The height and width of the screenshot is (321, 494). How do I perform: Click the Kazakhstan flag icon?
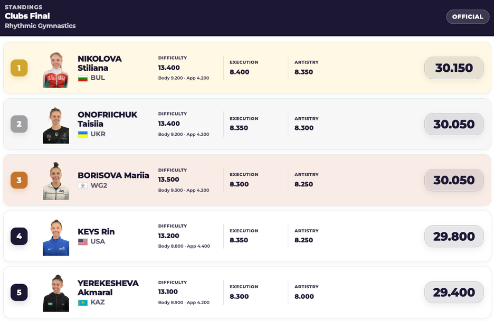tap(82, 303)
